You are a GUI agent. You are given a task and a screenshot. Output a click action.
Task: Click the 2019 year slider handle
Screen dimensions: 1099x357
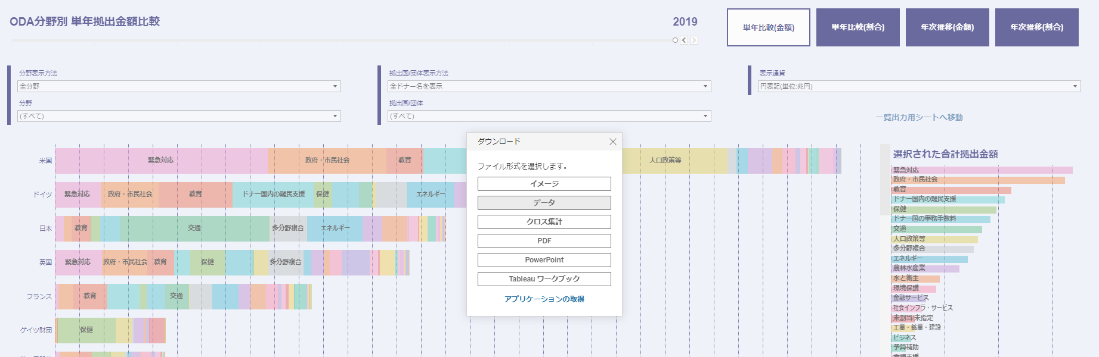tap(675, 40)
